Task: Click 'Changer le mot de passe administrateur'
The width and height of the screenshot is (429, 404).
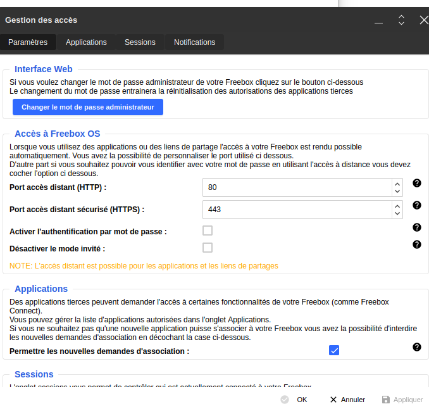Action: pyautogui.click(x=88, y=108)
